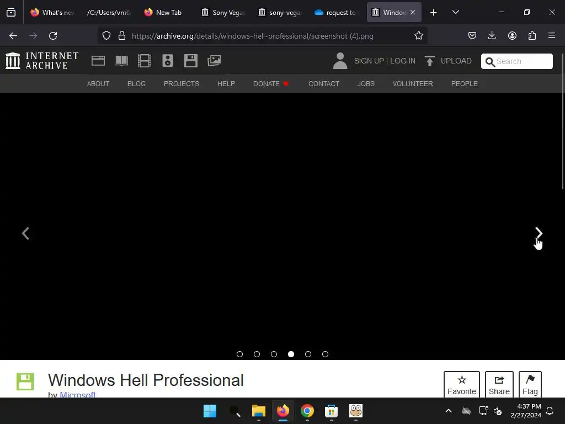Click the green software item icon by the title

tap(25, 381)
